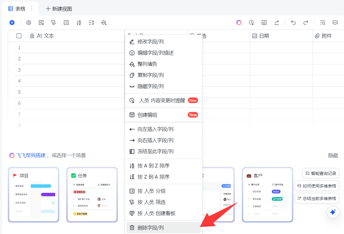Select 删除字段/列 from the context menu
The image size is (344, 234).
(x=150, y=228)
